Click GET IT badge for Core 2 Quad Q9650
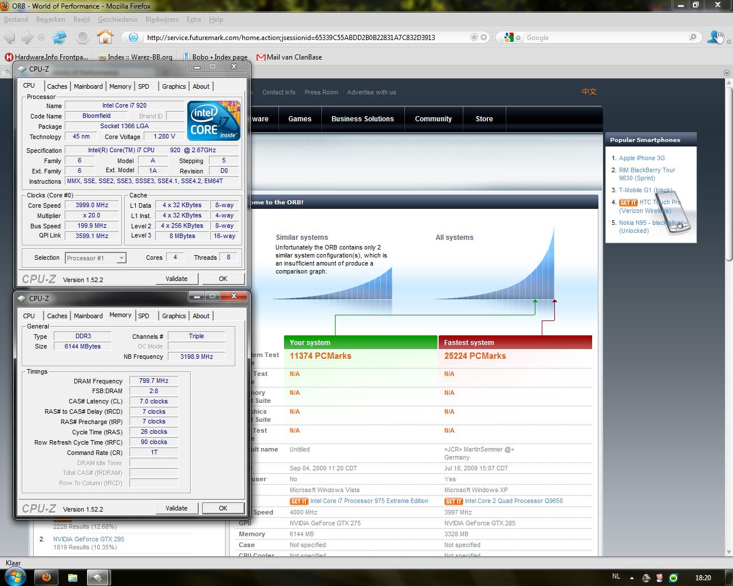Image resolution: width=733 pixels, height=586 pixels. coord(454,501)
